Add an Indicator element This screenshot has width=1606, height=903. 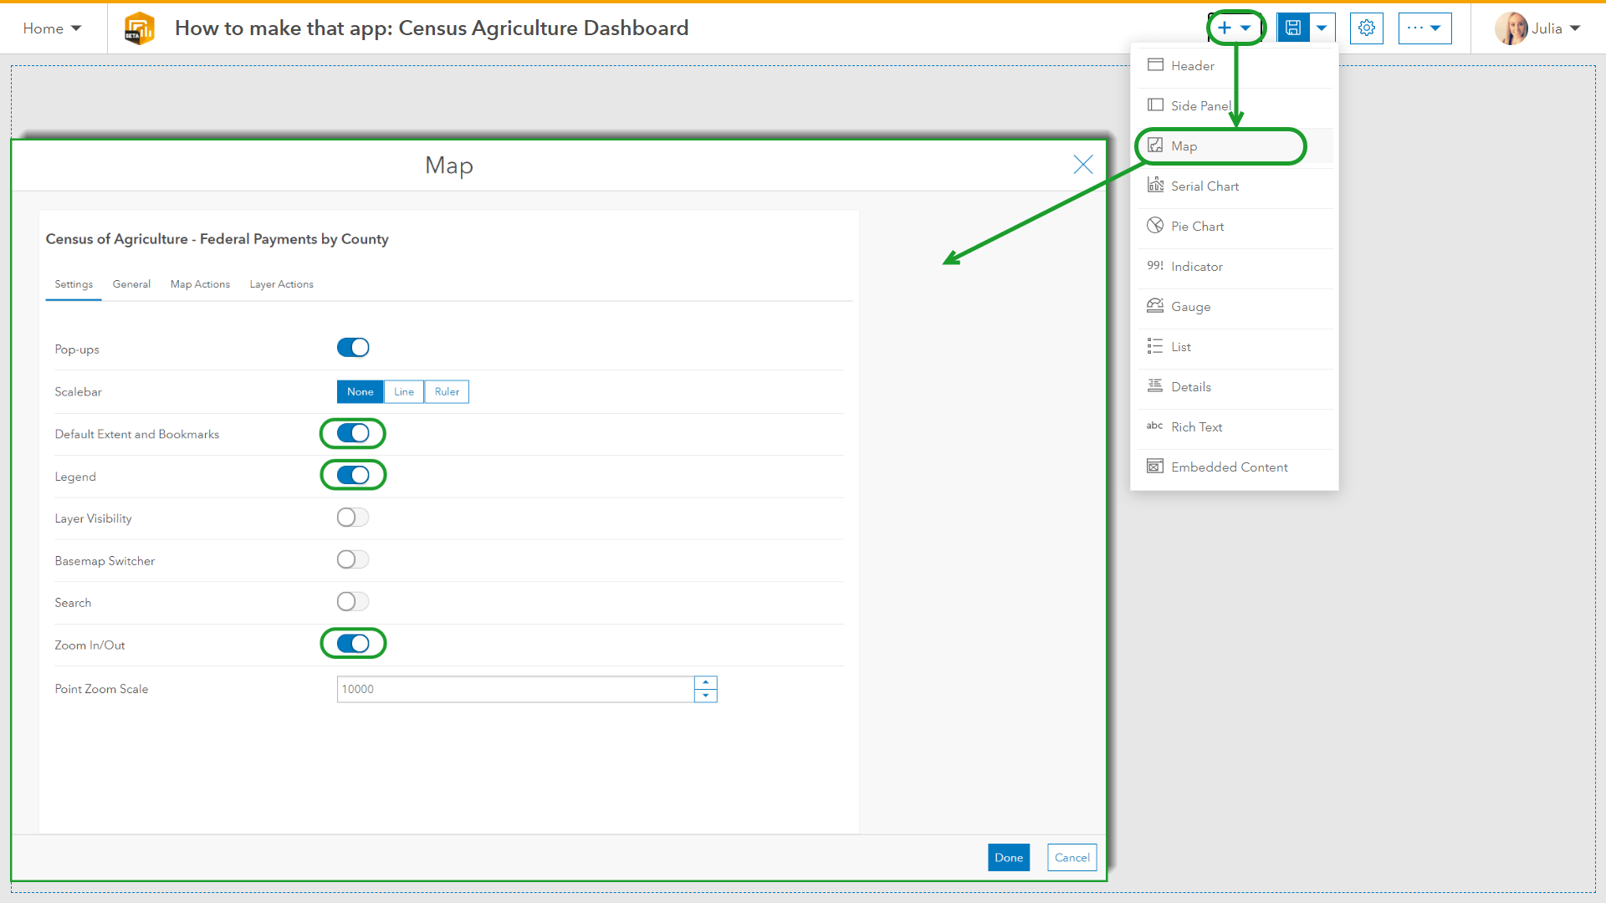point(1196,267)
